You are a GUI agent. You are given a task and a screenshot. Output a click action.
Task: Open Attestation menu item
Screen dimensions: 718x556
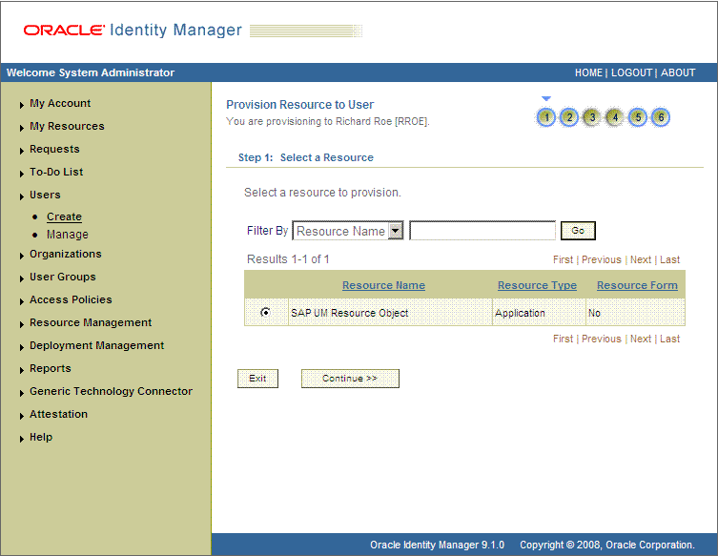(58, 415)
